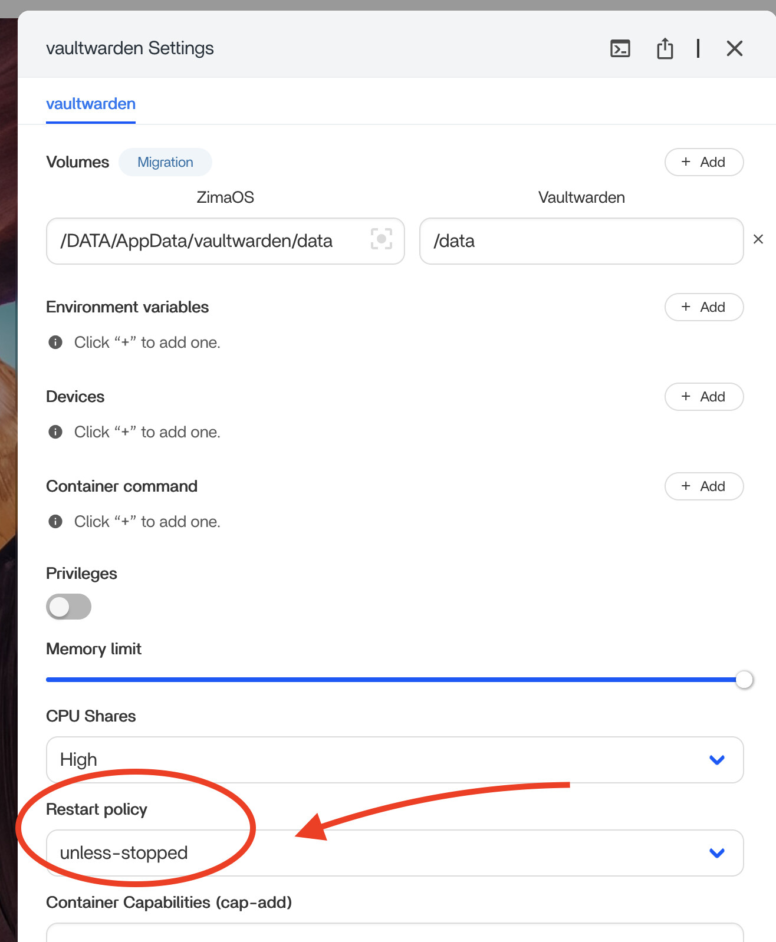Click the info icon under Environment variables
Viewport: 776px width, 942px height.
click(55, 342)
